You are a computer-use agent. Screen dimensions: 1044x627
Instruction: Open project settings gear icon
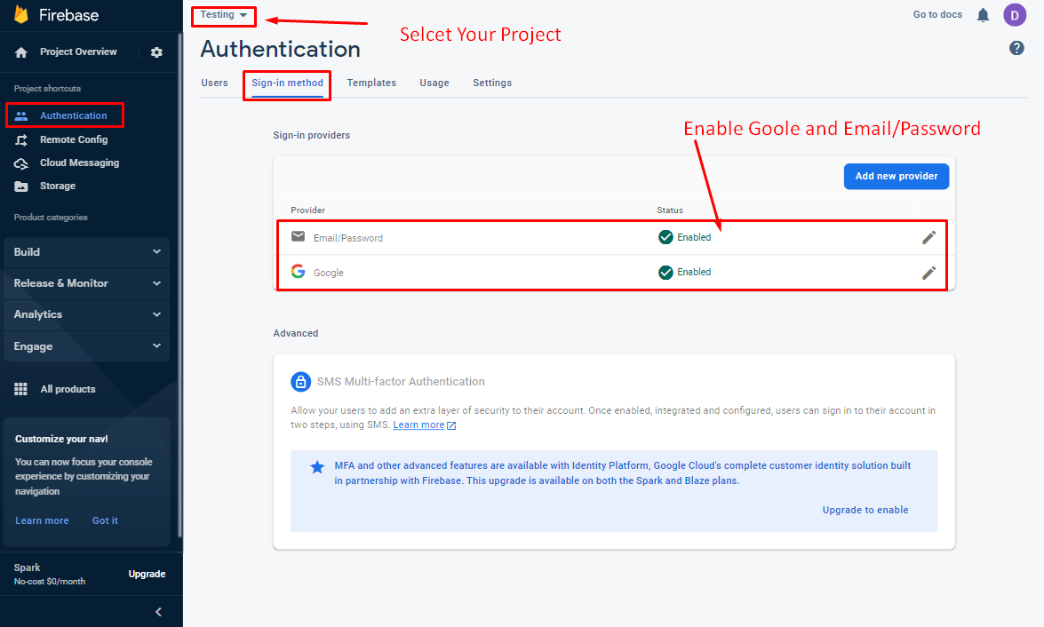click(x=156, y=52)
